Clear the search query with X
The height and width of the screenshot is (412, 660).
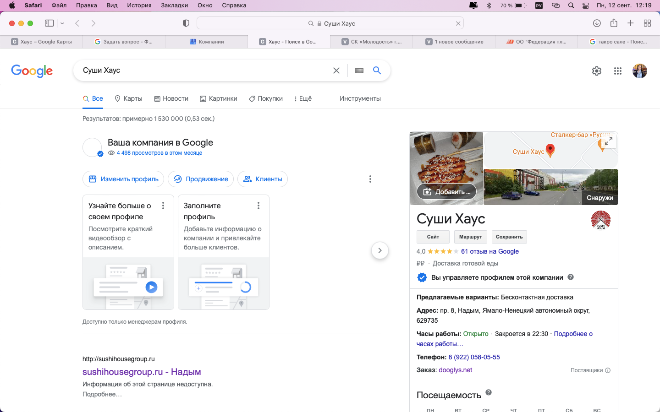(336, 70)
